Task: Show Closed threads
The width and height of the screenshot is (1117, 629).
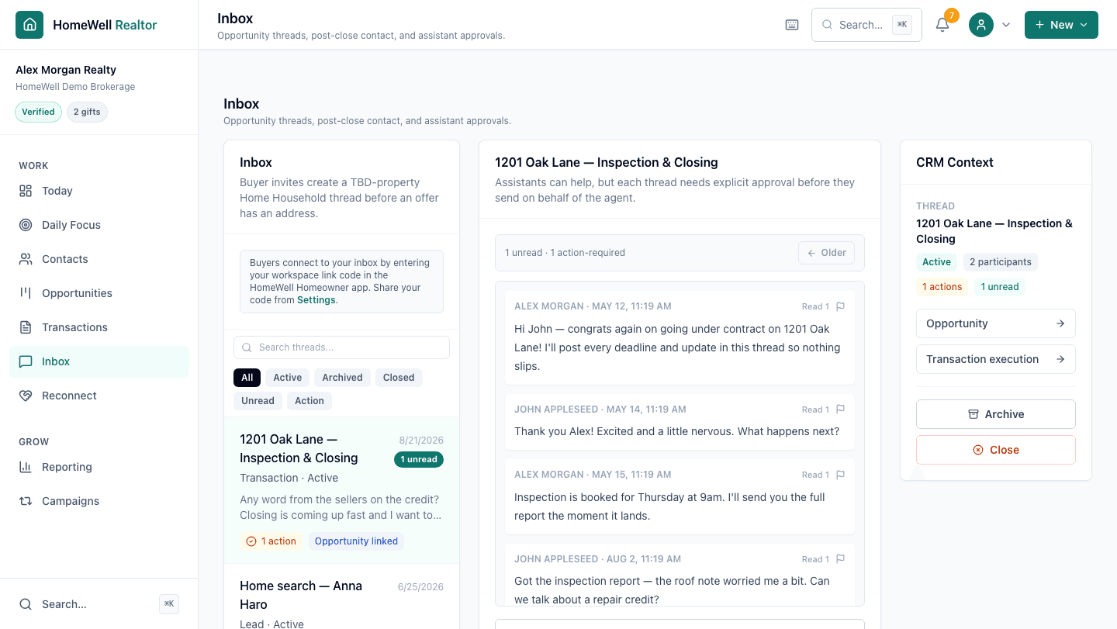Action: 399,378
